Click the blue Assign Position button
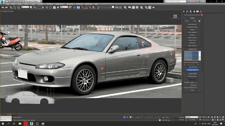This screenshot has width=225, height=126. (192, 70)
